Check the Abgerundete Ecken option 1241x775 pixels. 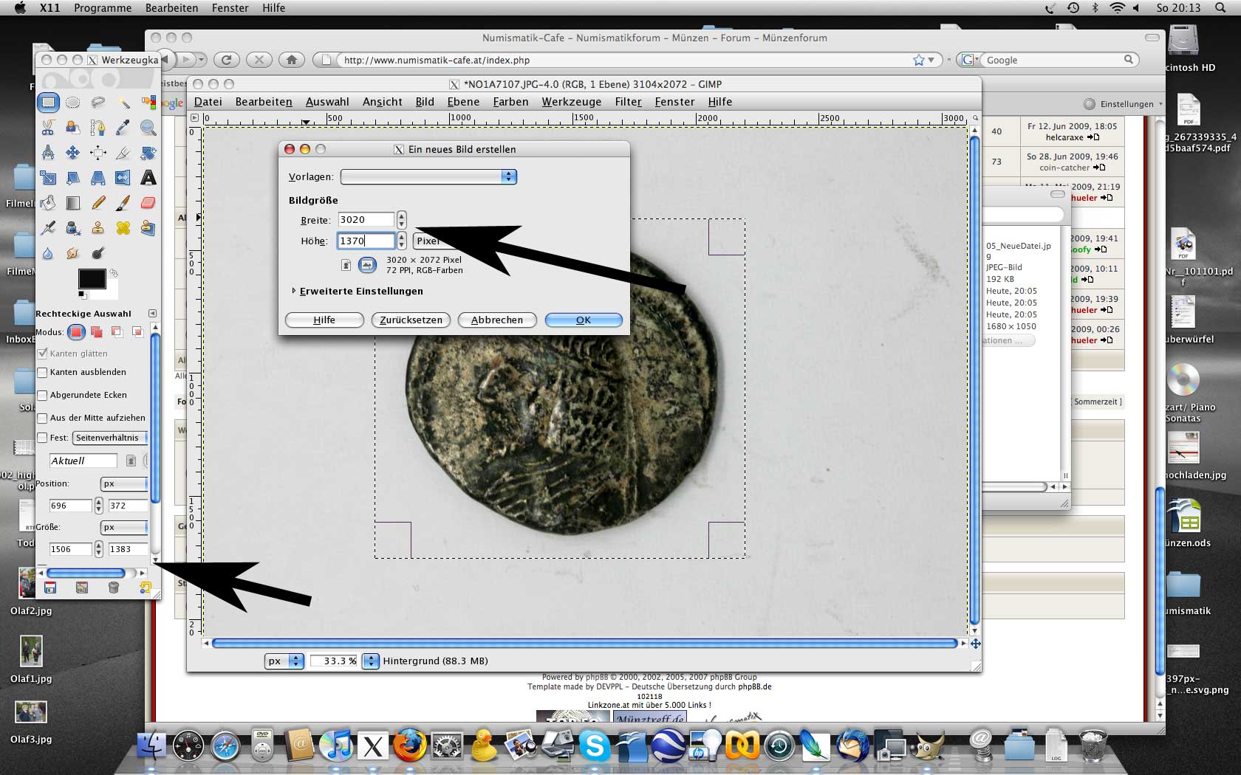(43, 396)
